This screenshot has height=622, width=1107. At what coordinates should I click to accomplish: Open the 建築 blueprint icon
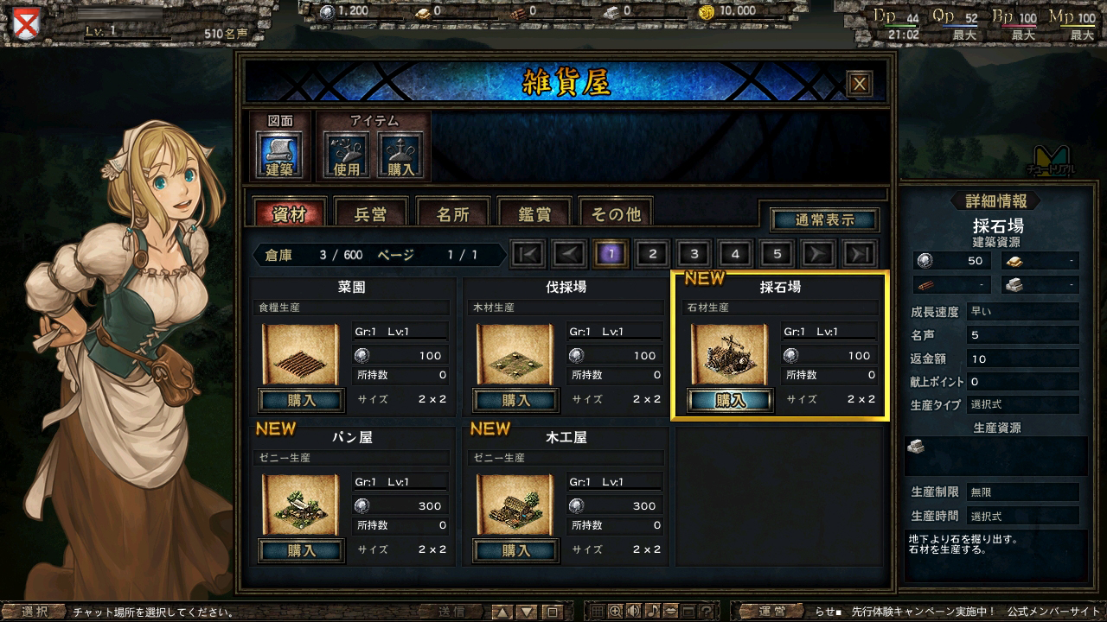278,155
